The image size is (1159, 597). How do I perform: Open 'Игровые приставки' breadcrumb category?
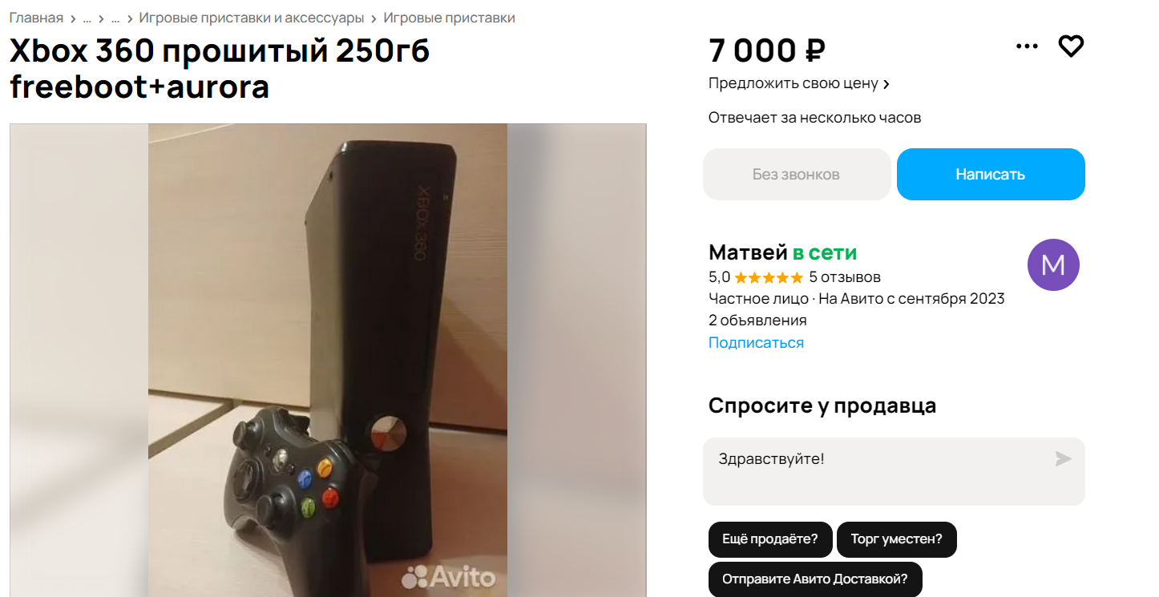[x=450, y=18]
